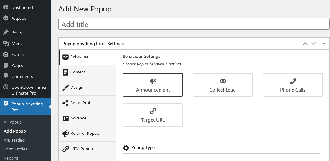Click the Advance sliders icon

tap(65, 118)
